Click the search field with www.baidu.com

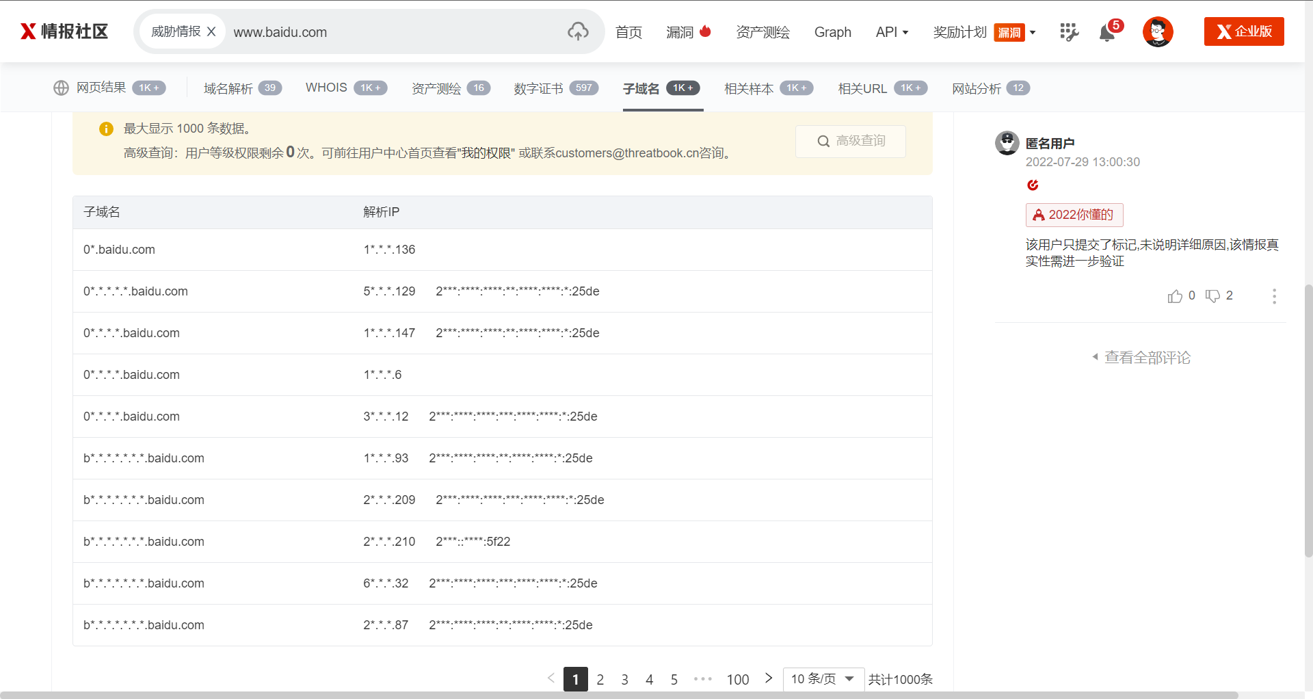(397, 32)
